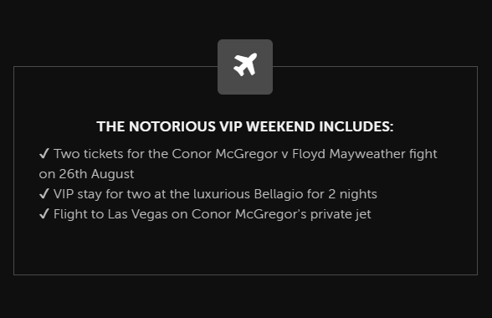Viewport: 492px width, 318px height.
Task: Click the checkmark beside VIP stay
Action: pyautogui.click(x=44, y=193)
